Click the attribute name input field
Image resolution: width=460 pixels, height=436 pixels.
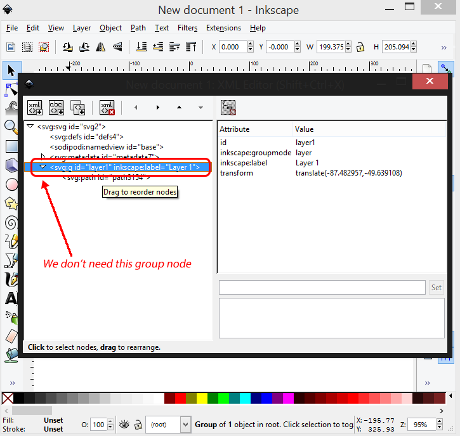pos(322,288)
